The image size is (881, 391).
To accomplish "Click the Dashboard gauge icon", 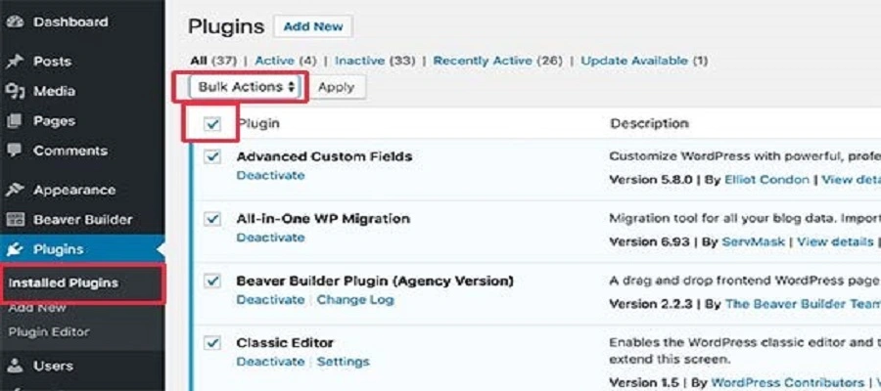I will pos(15,22).
